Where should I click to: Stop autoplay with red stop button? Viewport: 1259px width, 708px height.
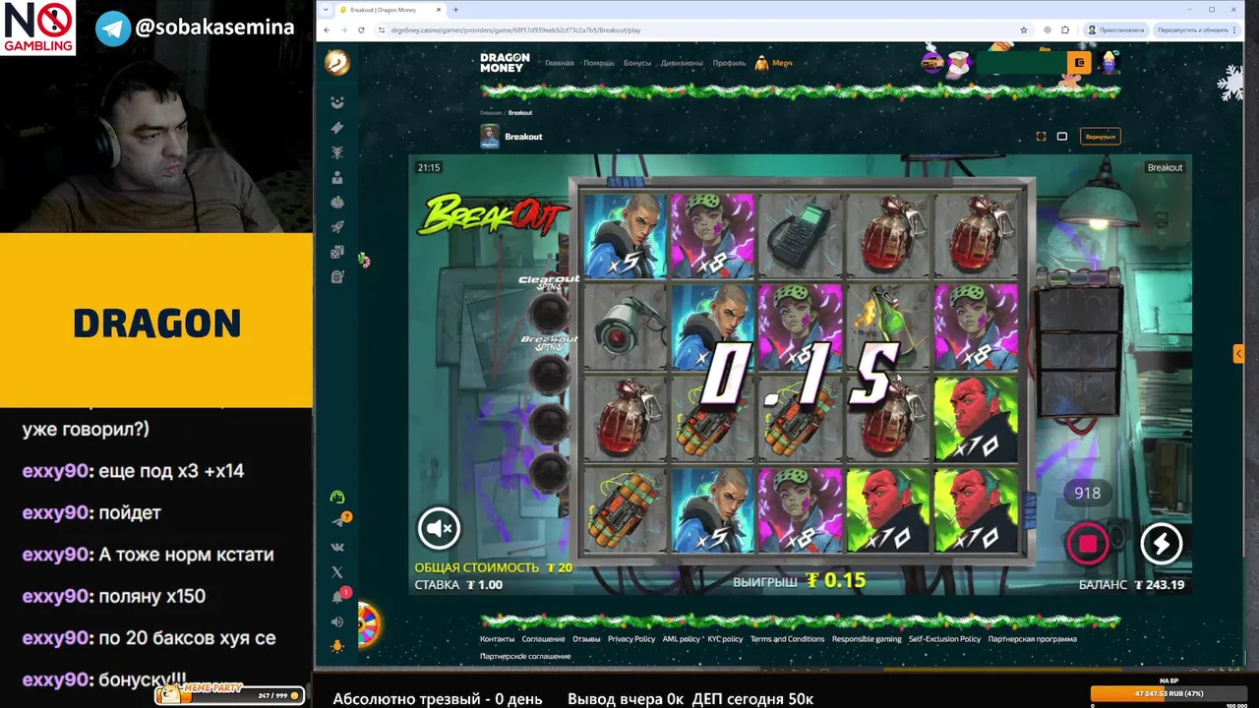[1088, 543]
